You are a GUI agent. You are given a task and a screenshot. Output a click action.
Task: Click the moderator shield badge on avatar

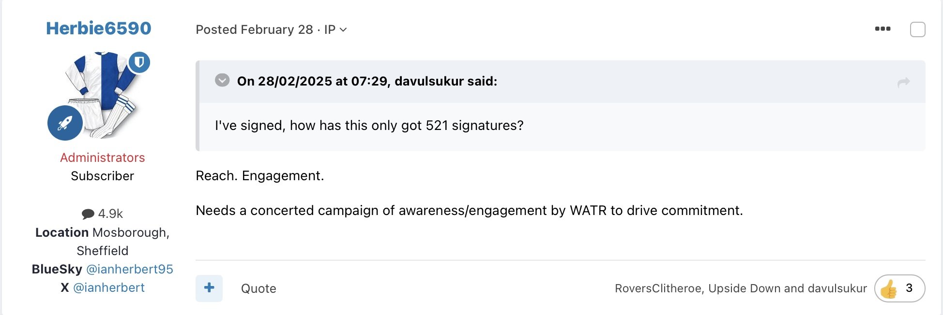point(139,62)
